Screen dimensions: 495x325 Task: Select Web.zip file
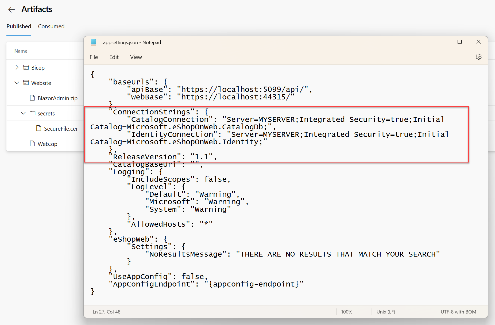[47, 144]
